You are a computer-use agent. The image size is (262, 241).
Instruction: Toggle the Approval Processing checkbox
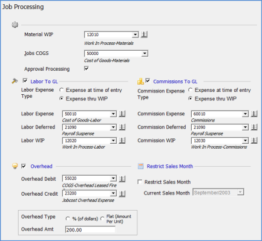[x=87, y=68]
